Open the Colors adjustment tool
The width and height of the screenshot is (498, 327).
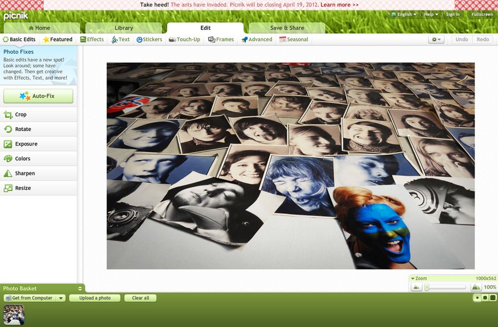(x=38, y=158)
